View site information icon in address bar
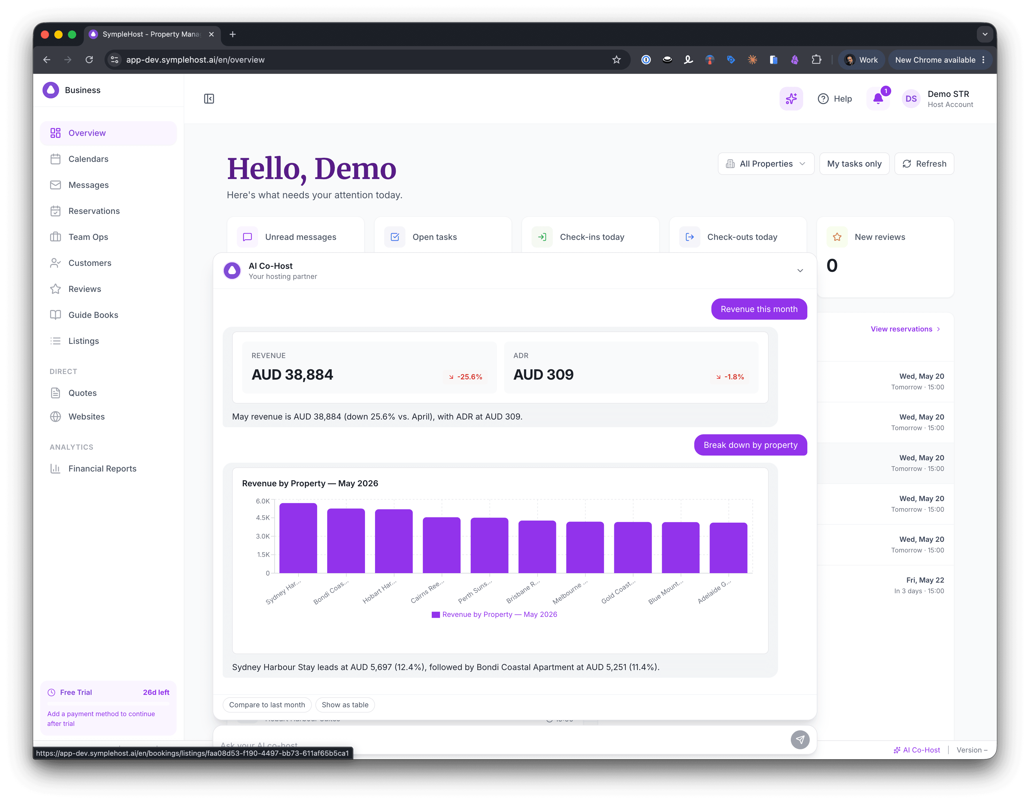The width and height of the screenshot is (1030, 803). [115, 60]
